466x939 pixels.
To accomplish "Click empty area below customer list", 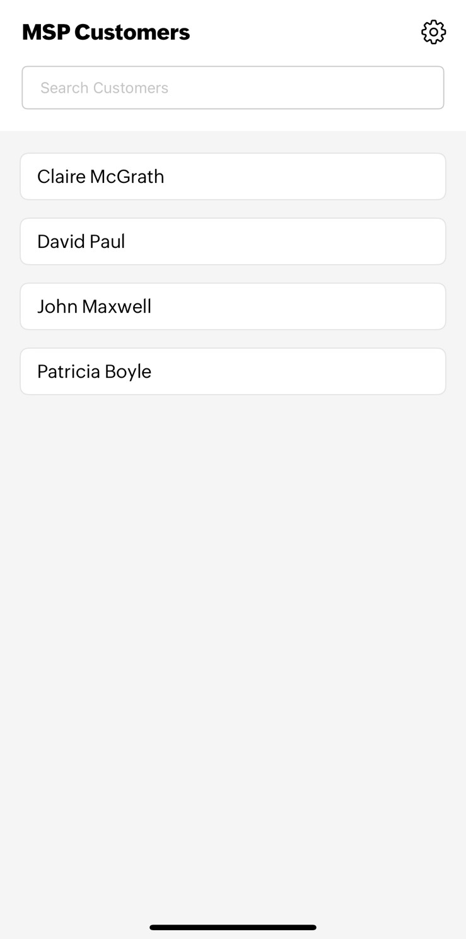I will (x=233, y=599).
